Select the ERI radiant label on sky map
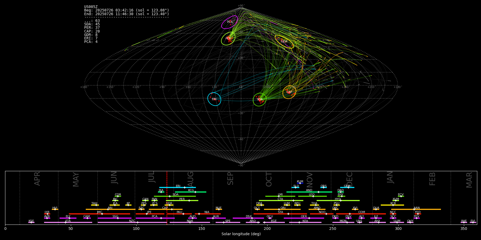Screen dimensions: 481x240 (x=214, y=99)
